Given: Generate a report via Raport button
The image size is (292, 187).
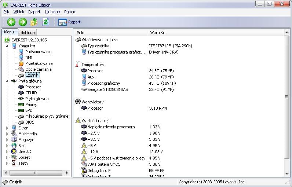Looking at the screenshot, I should [x=69, y=22].
